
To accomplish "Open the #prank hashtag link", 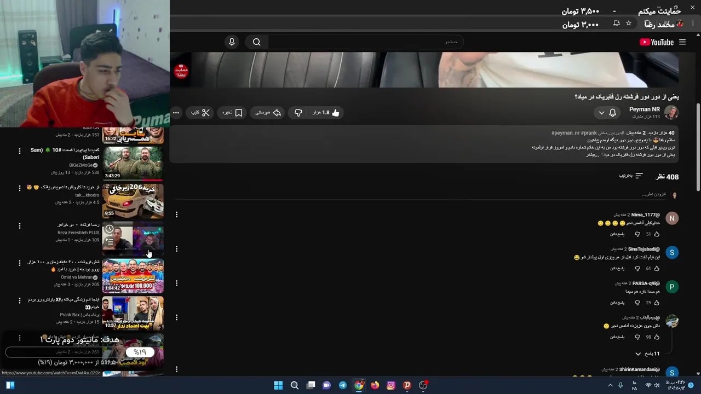I will click(x=589, y=133).
